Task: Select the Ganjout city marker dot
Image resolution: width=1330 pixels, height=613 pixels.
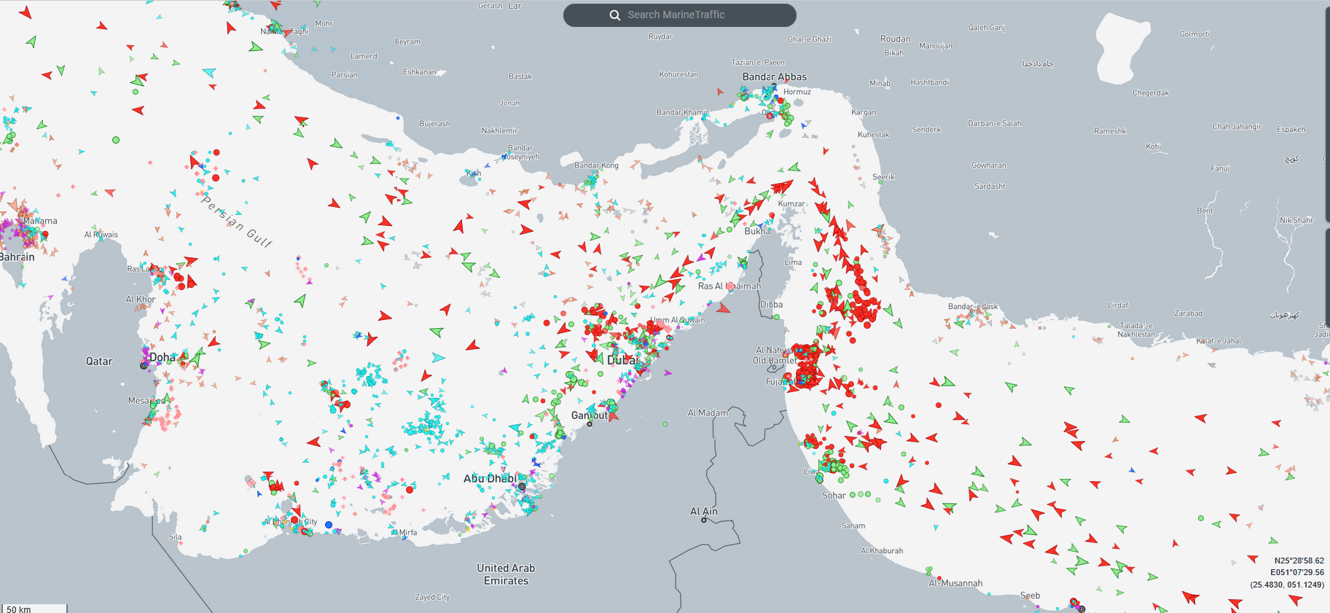Action: (x=590, y=423)
